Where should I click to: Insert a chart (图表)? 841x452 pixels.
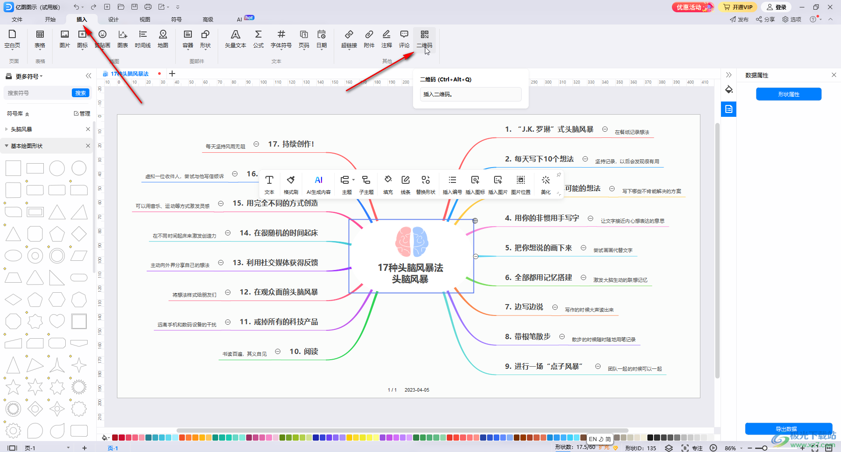pyautogui.click(x=123, y=39)
